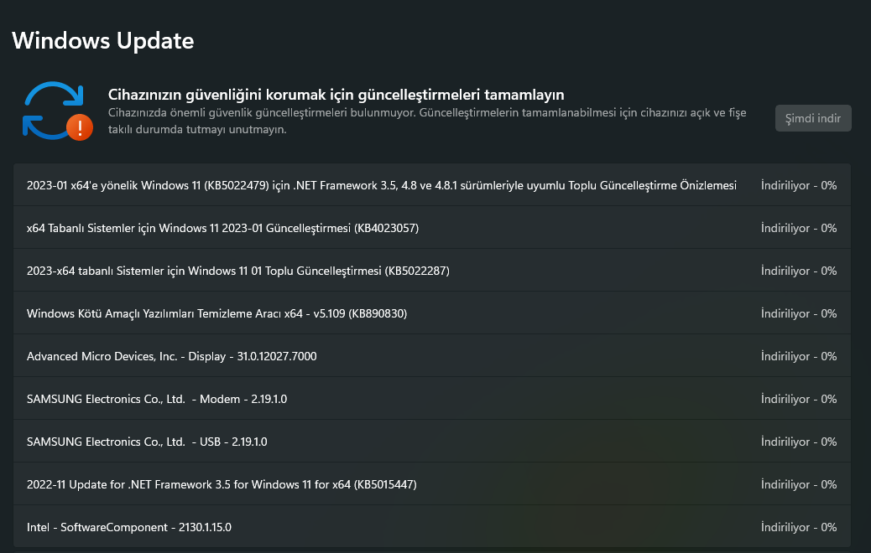Select the KB5022479 .NET Framework update title
Viewport: 871px width, 553px height.
point(381,185)
